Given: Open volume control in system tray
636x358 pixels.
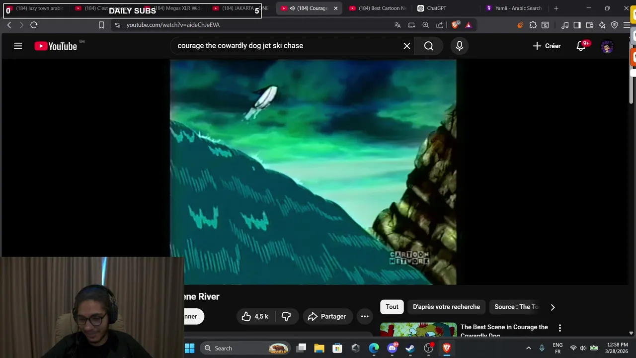Looking at the screenshot, I should (583, 349).
